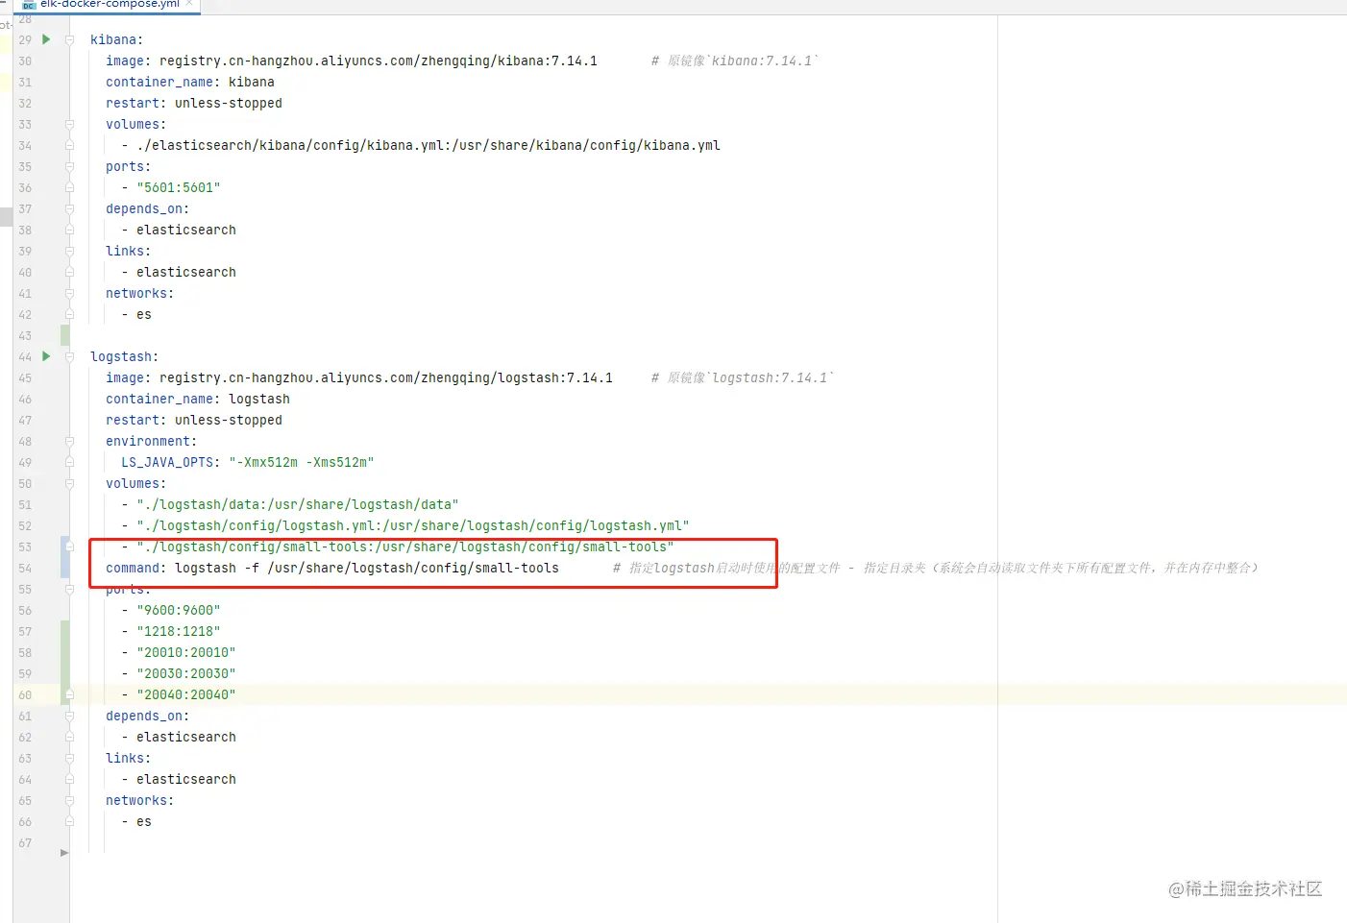
Task: Collapse the kibana service block fold marker
Action: tap(69, 39)
